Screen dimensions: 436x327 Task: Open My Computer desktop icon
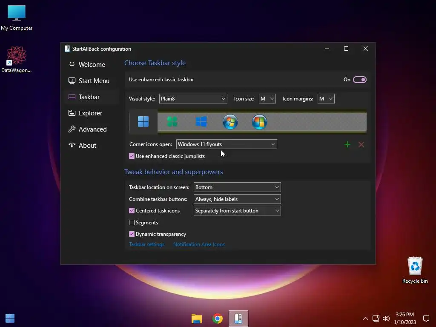(17, 18)
